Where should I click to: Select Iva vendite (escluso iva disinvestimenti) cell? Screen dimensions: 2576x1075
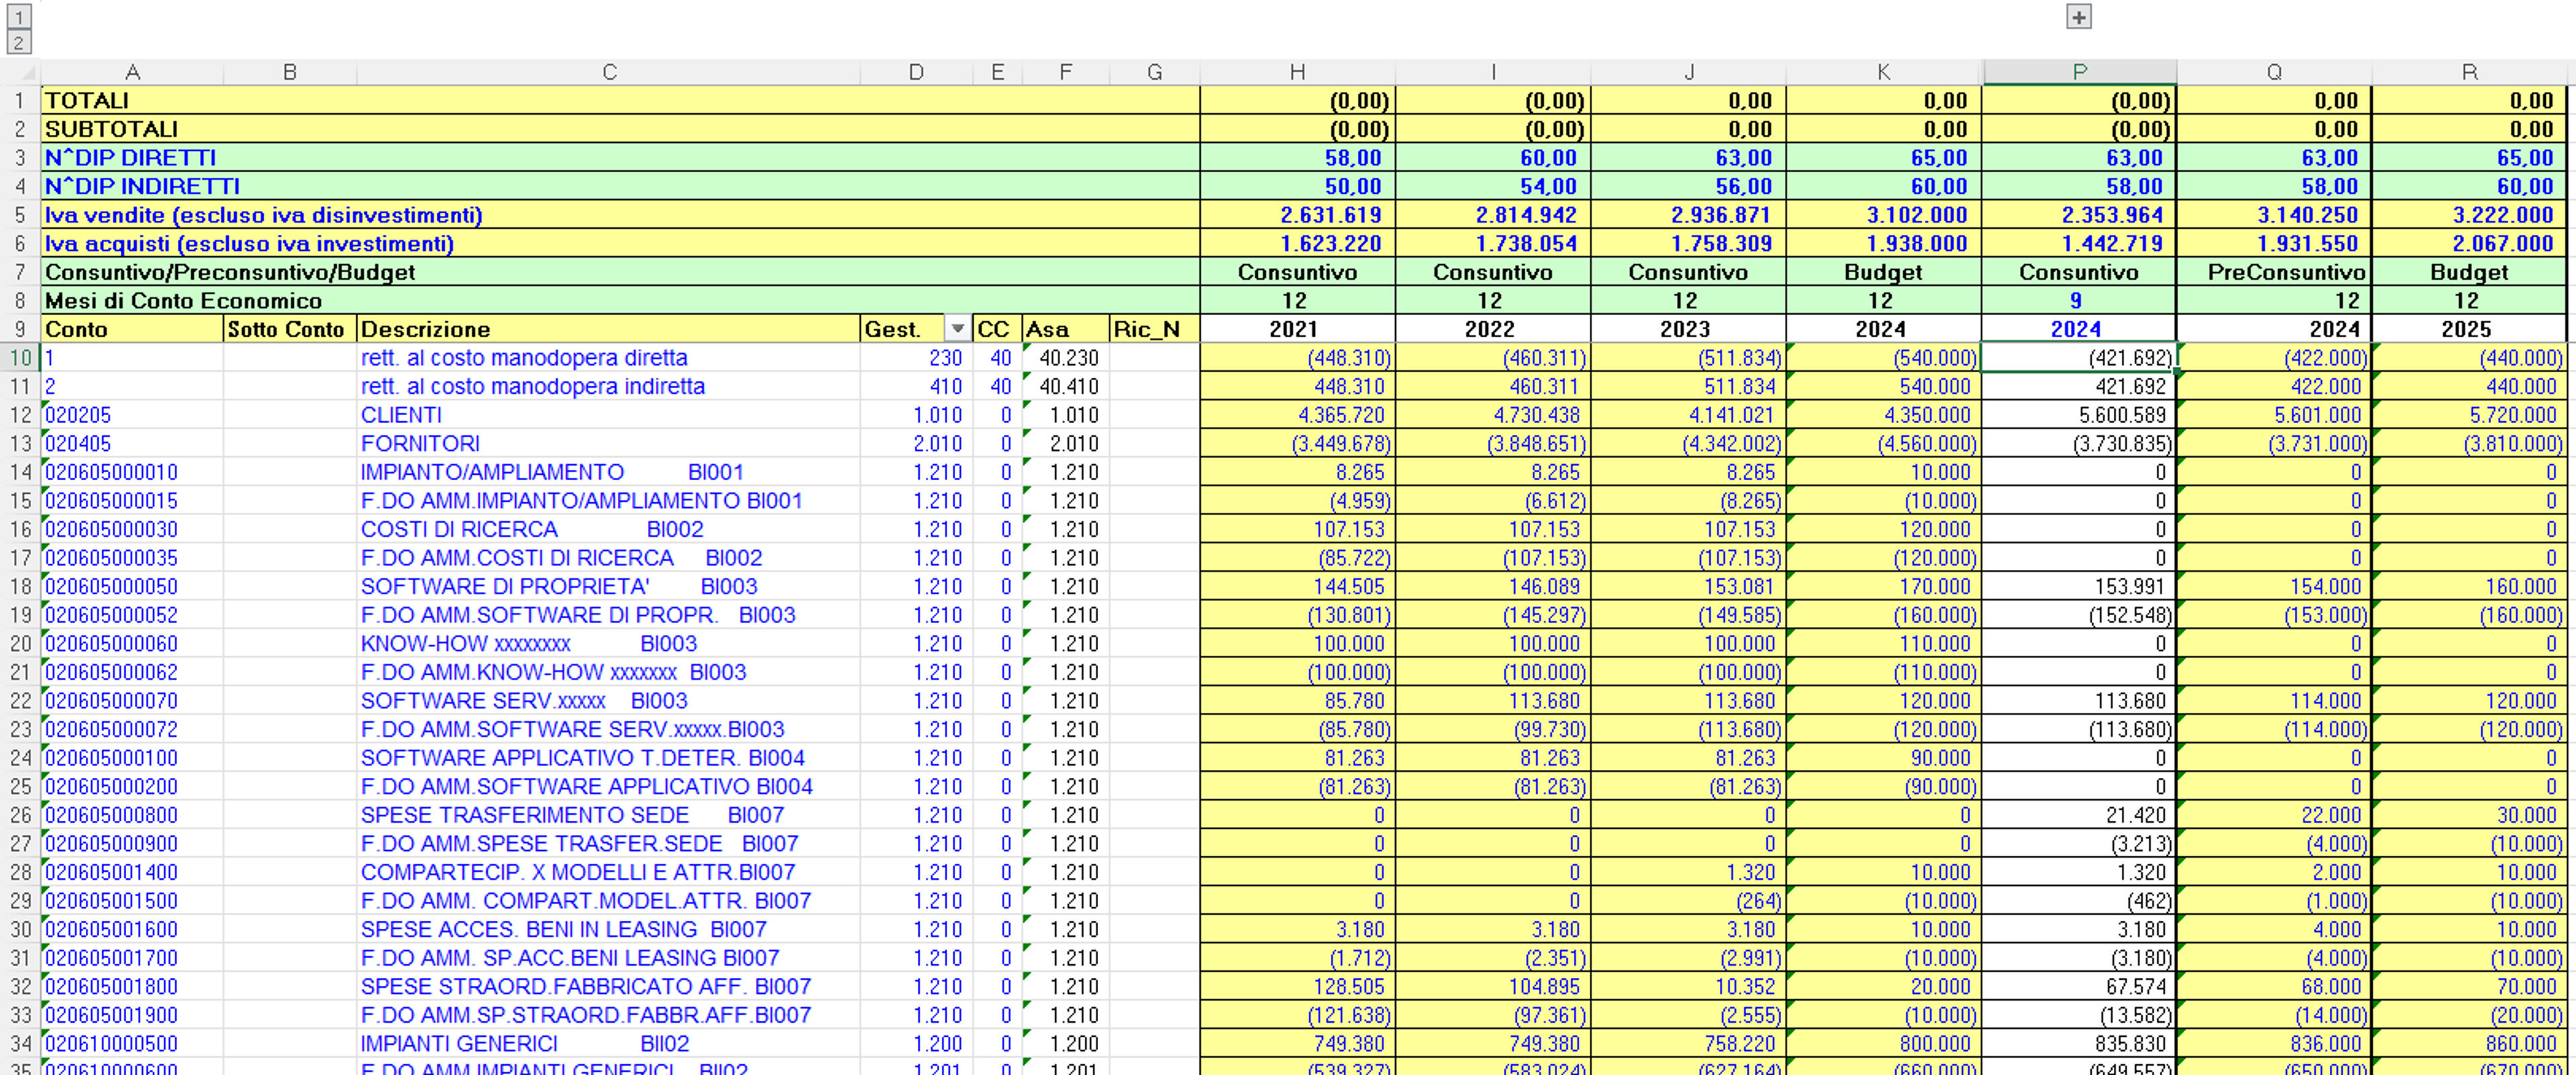620,215
